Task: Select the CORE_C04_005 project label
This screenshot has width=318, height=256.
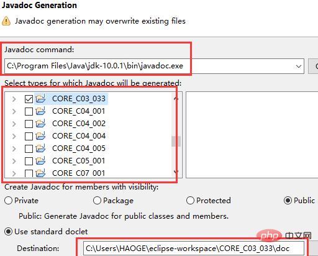Action: click(79, 149)
